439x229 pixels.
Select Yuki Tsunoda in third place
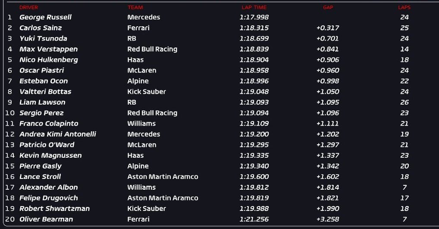[x=43, y=38]
